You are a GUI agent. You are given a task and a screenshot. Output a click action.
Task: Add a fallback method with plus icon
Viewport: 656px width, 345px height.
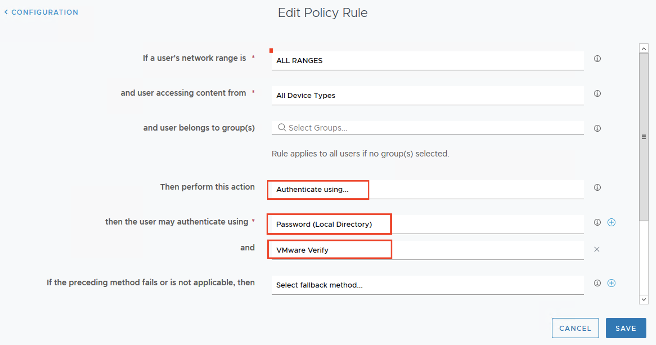tap(611, 283)
